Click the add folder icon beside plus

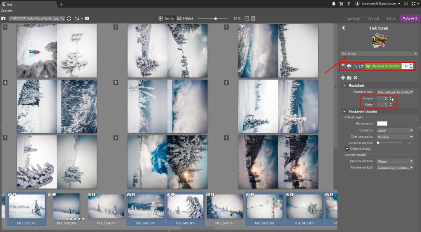coord(349,78)
